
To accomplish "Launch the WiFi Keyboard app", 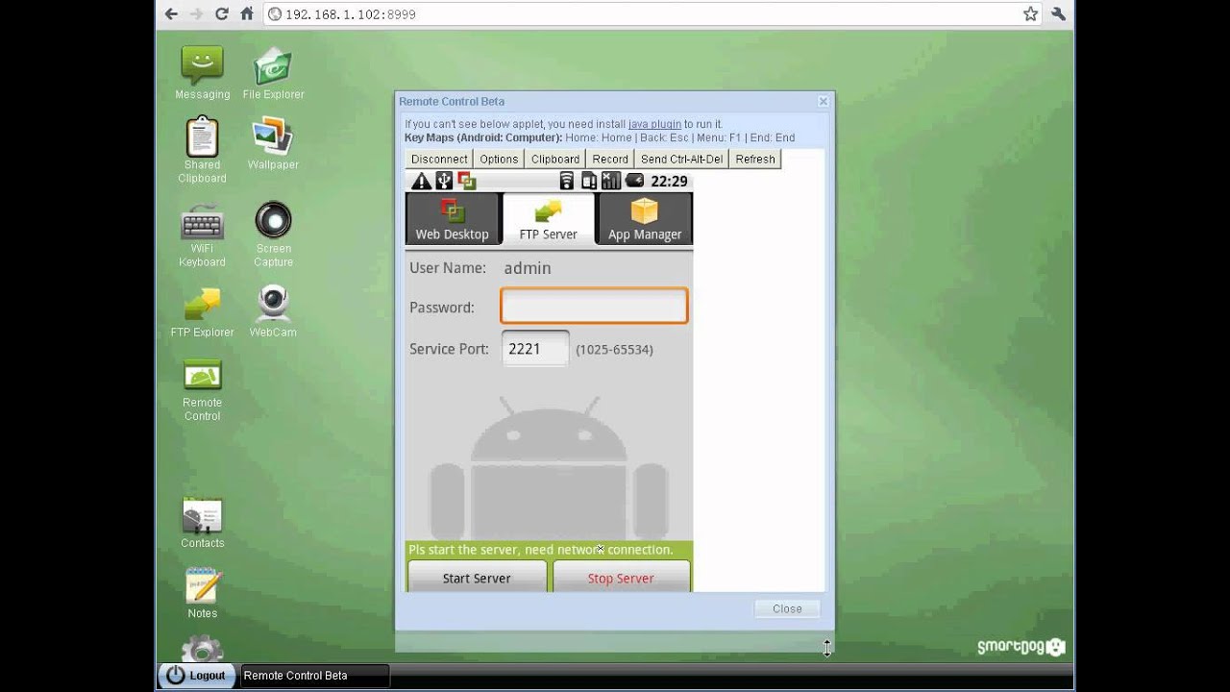I will [202, 235].
